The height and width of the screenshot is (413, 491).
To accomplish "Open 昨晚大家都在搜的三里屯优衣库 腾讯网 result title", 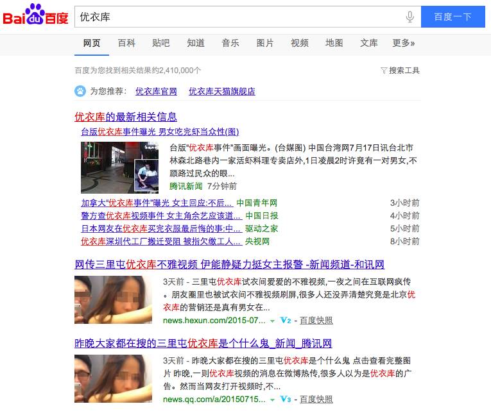I will 203,343.
